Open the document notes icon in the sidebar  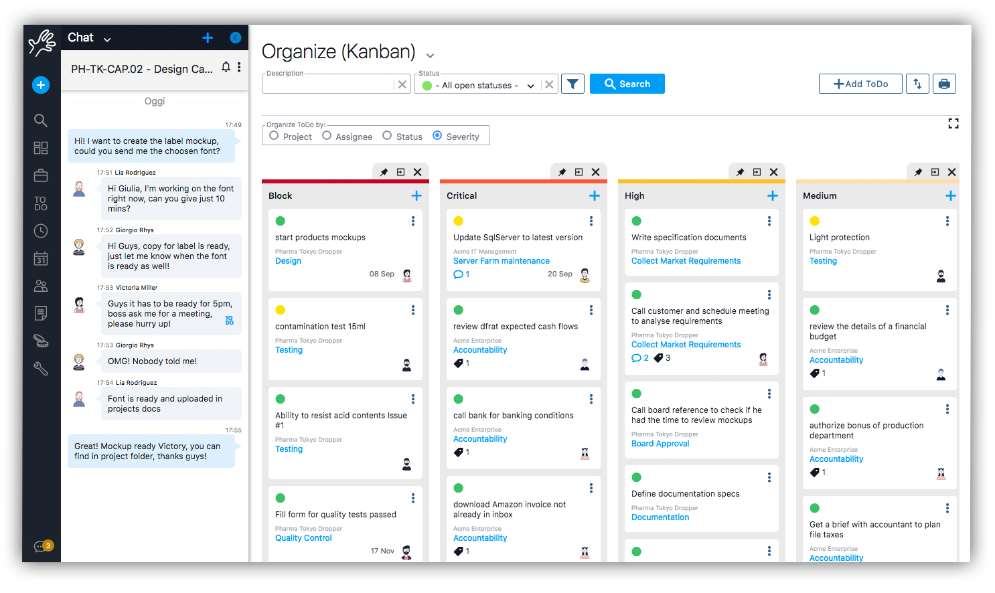(41, 313)
